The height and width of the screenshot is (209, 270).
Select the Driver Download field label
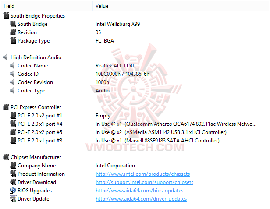[37, 182]
